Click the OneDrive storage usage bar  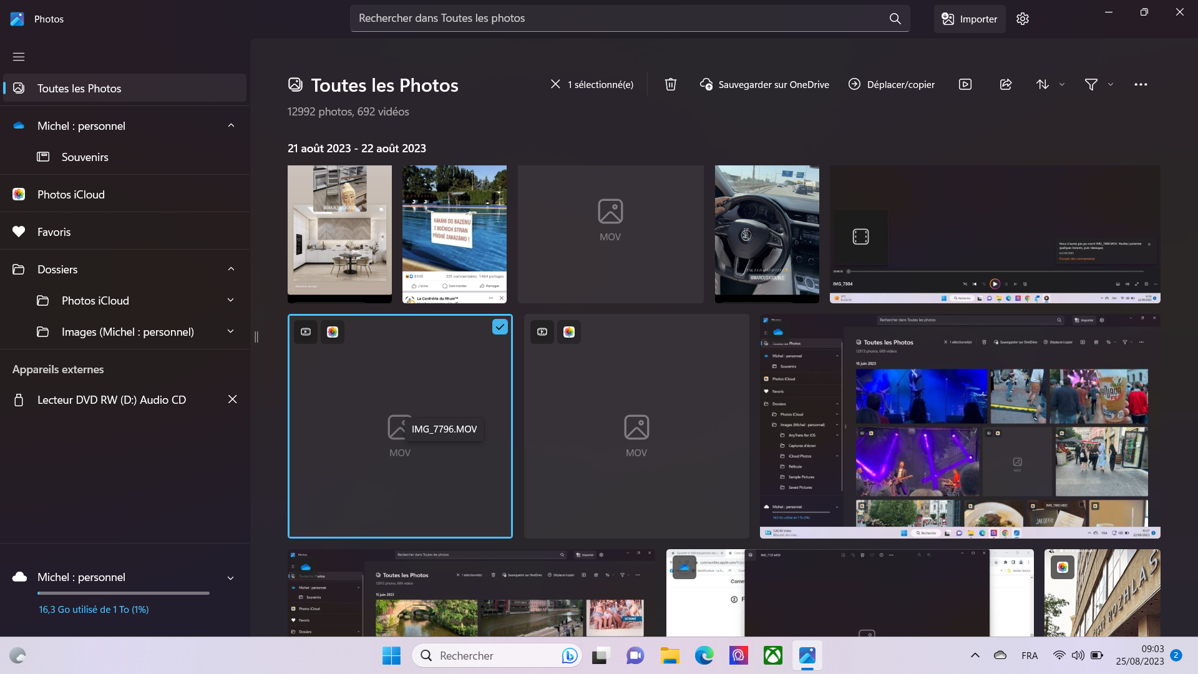[x=123, y=593]
